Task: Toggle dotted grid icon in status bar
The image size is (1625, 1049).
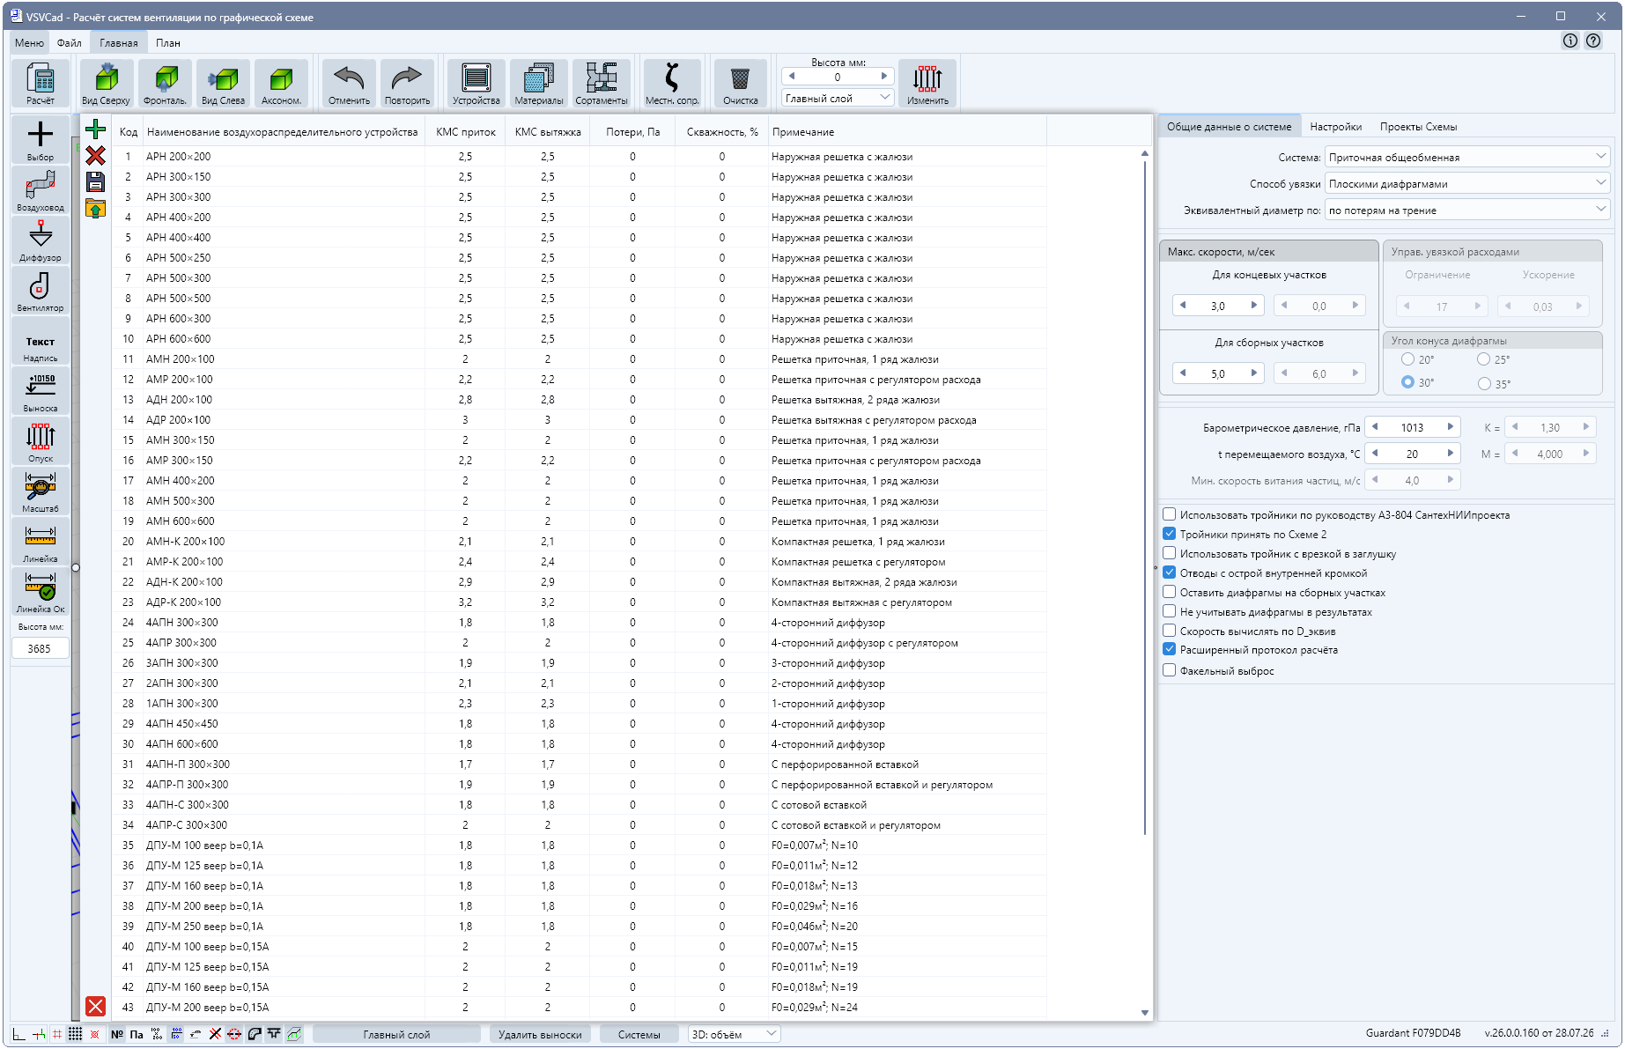Action: (x=76, y=1034)
